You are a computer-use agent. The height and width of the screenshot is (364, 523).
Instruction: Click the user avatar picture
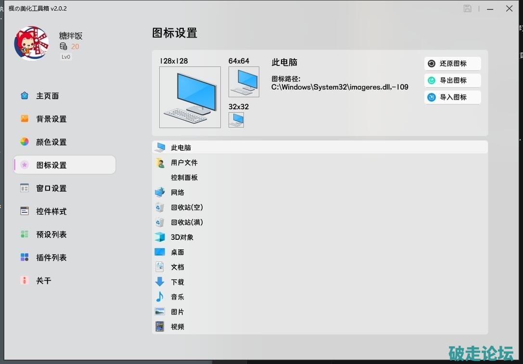31,43
